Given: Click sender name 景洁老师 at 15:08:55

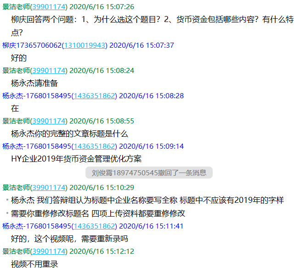Looking at the screenshot, I should coord(16,121).
